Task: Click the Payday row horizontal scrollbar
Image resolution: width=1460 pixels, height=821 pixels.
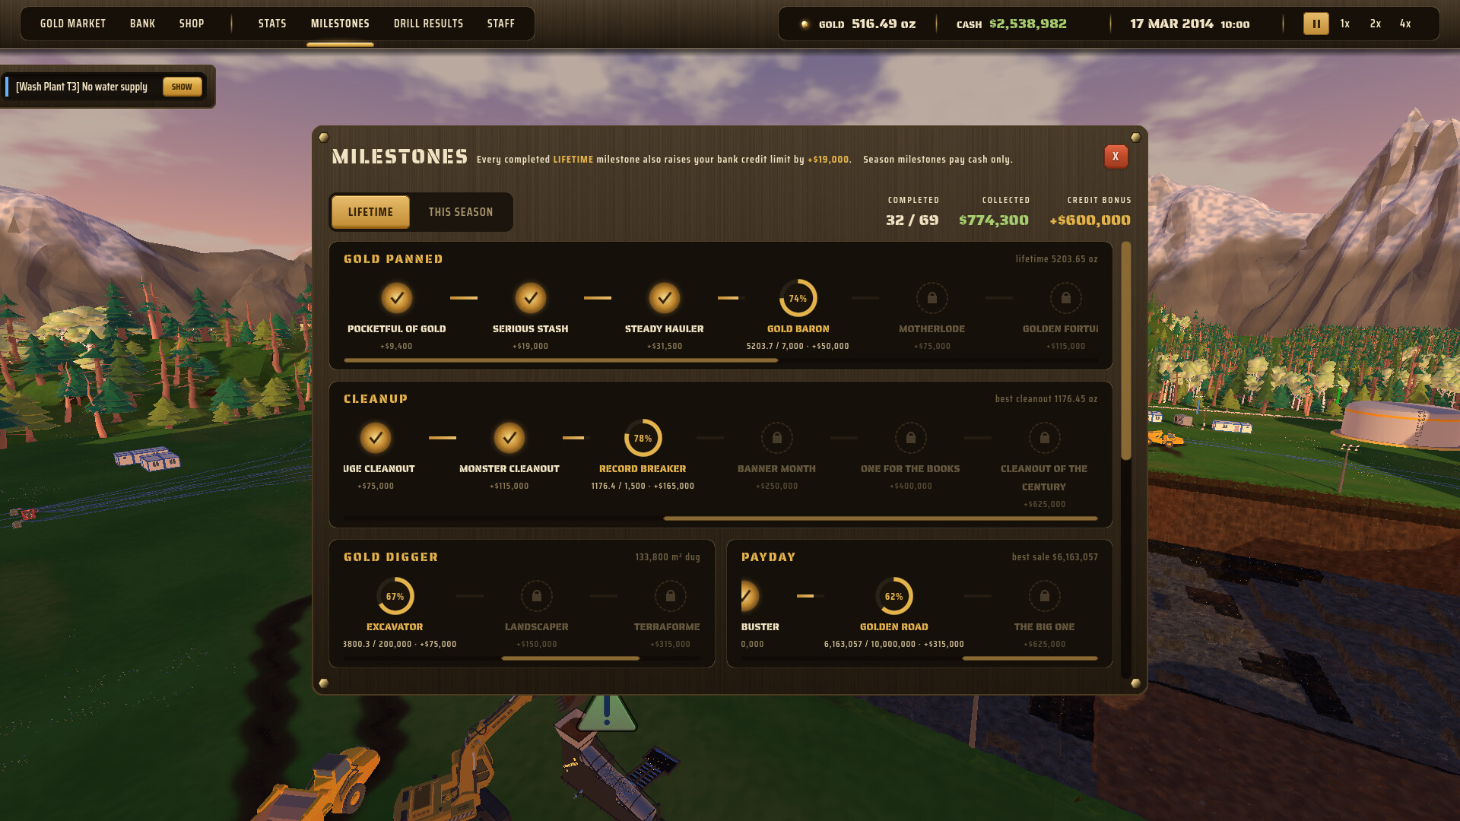Action: 1030,658
